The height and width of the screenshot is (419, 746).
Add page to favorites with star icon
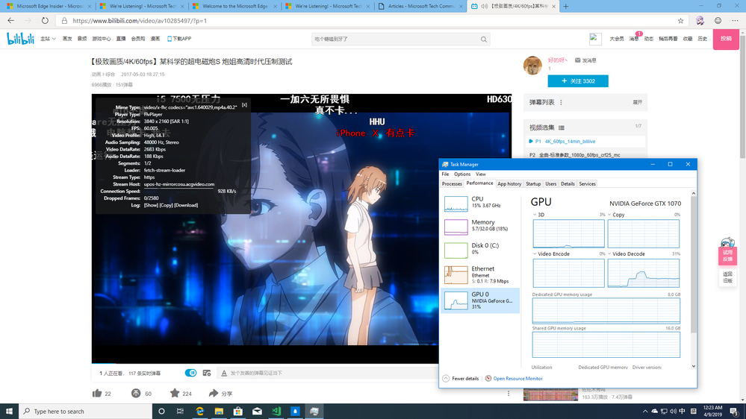click(680, 21)
